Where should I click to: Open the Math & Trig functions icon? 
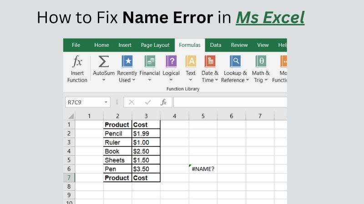click(x=261, y=61)
